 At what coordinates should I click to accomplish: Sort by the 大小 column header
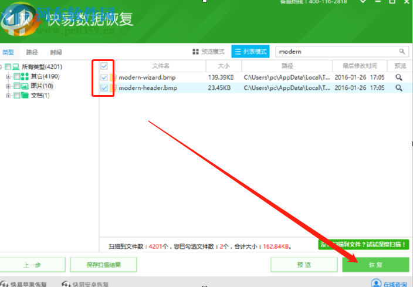(224, 66)
